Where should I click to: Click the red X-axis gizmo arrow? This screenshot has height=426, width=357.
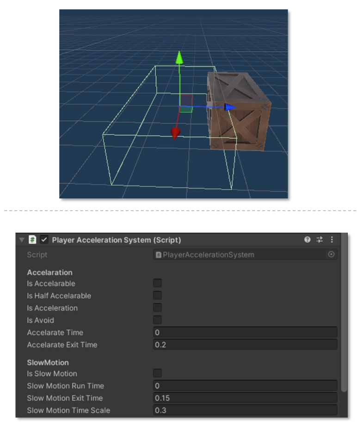coord(175,134)
